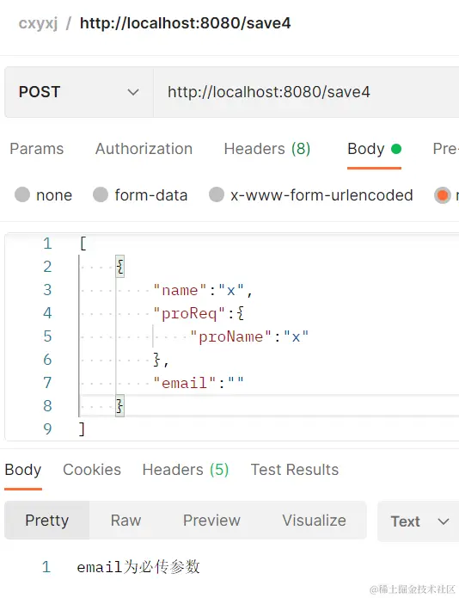This screenshot has height=598, width=459.
Task: Open the response Cookies tab
Action: 92,470
